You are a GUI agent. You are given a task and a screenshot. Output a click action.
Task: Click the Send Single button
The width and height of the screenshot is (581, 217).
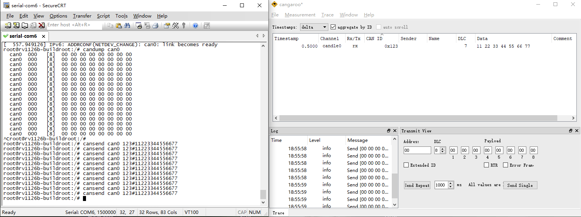click(520, 185)
